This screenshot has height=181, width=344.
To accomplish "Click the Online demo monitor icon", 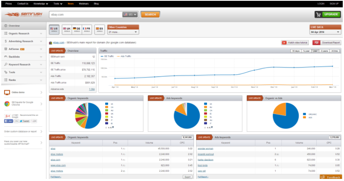I will tap(7, 92).
